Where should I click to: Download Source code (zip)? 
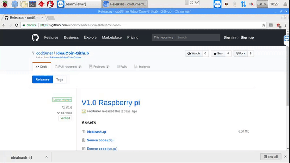pyautogui.click(x=100, y=140)
